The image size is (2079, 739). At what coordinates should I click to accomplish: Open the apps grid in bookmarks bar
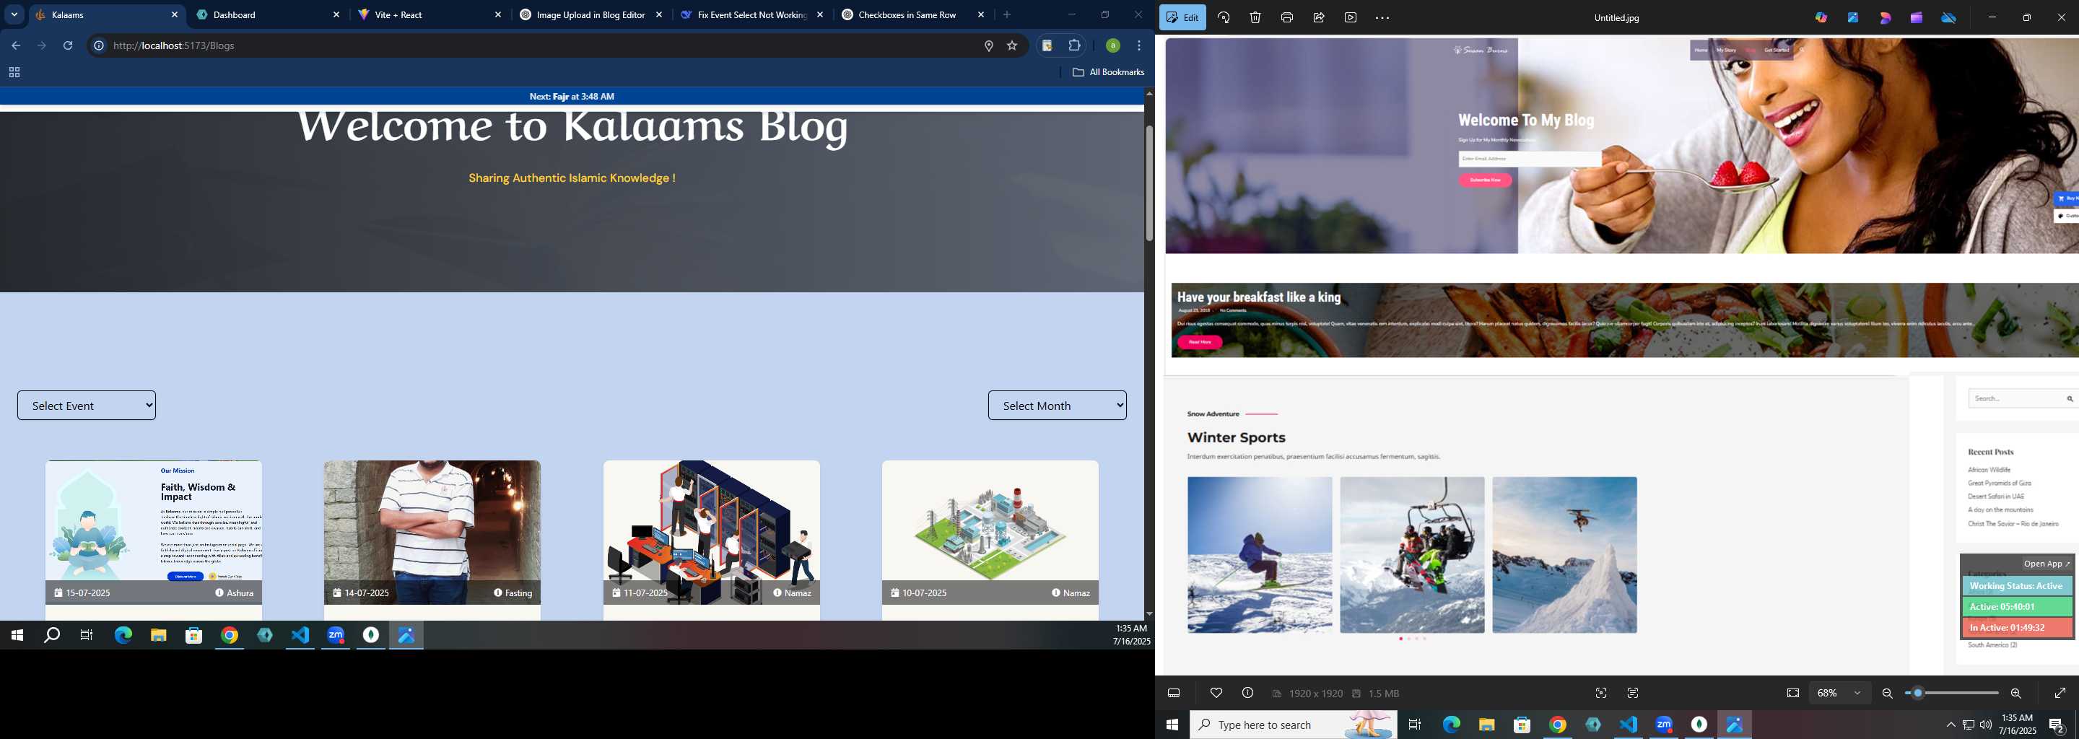(x=14, y=73)
